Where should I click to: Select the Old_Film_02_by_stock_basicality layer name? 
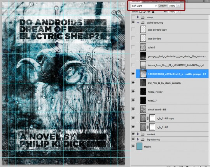pos(164,83)
